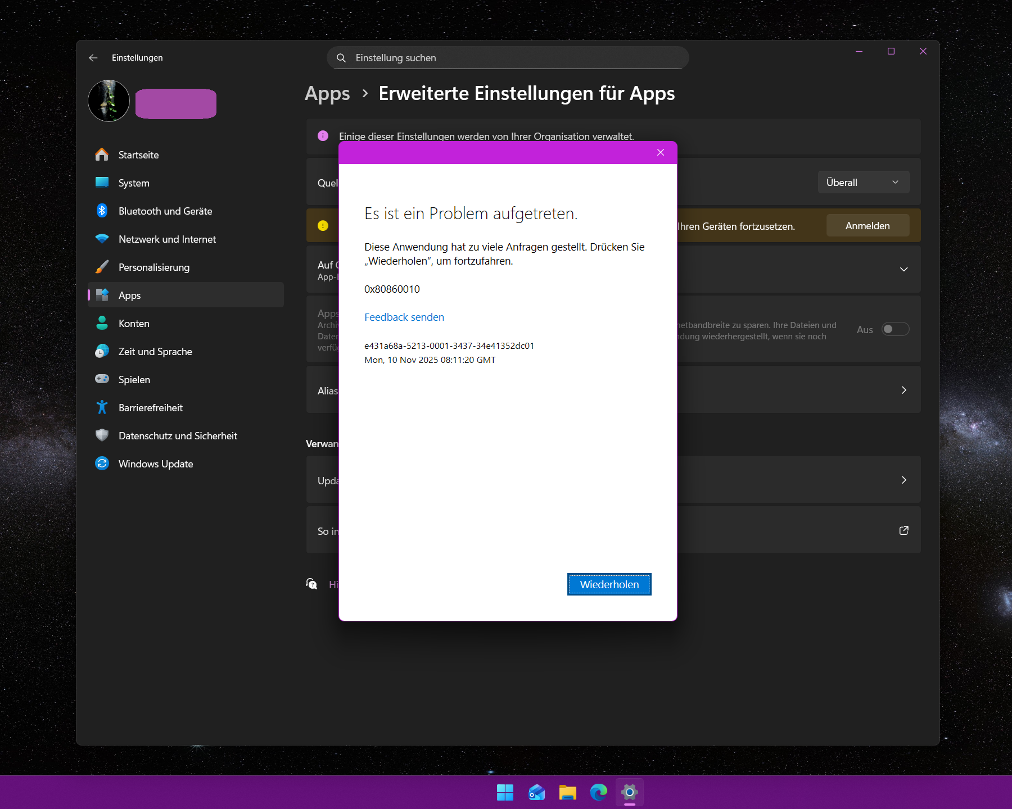Open Windows Update via sidebar icon
The width and height of the screenshot is (1012, 809).
pos(102,463)
